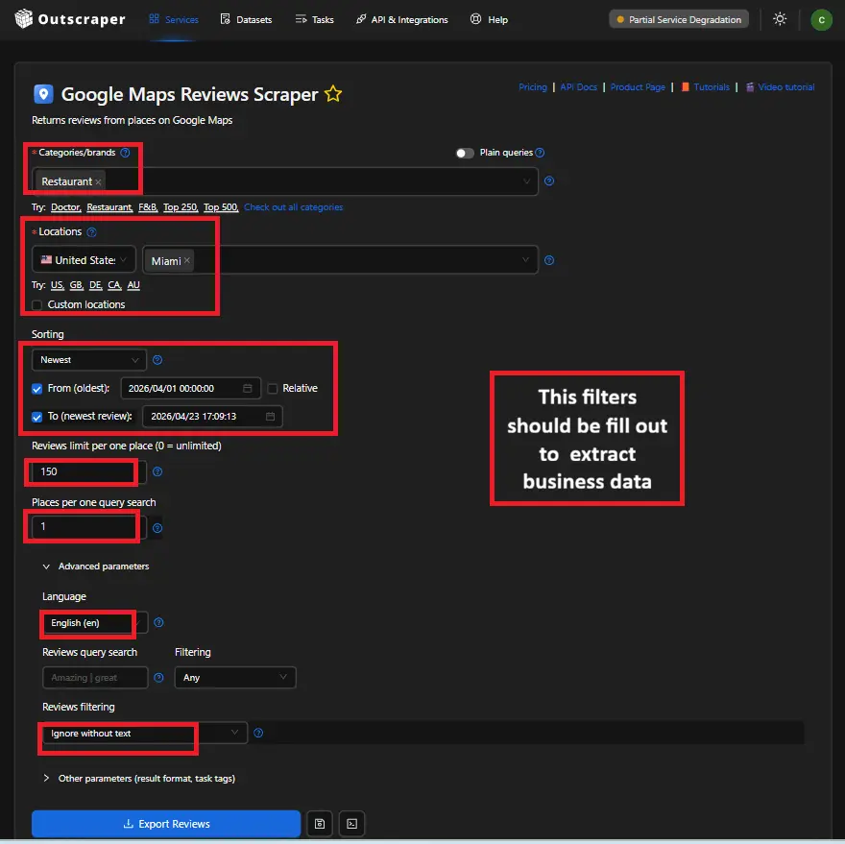Open the Newest sorting dropdown
This screenshot has width=845, height=844.
[x=88, y=360]
